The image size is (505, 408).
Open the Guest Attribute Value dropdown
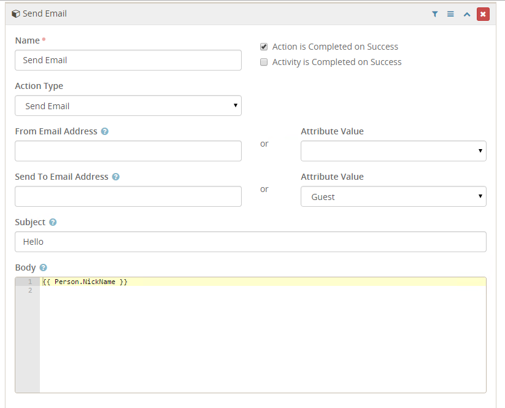pos(393,196)
